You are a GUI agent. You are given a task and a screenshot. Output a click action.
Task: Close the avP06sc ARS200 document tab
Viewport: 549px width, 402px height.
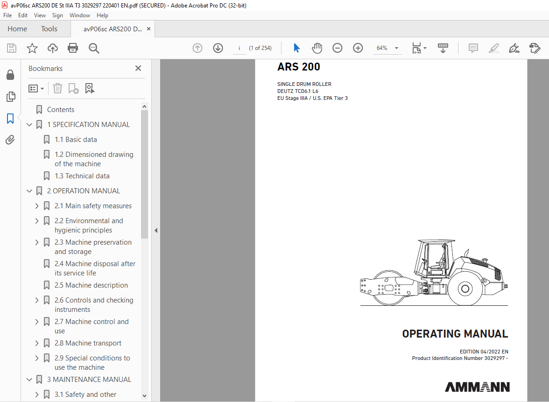point(148,29)
